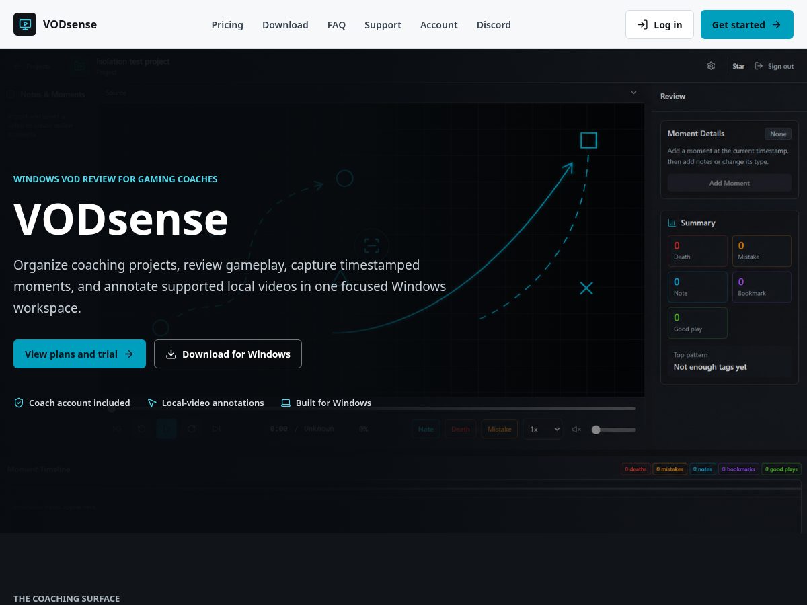
Task: Click the VODsense logo icon
Action: 25,24
